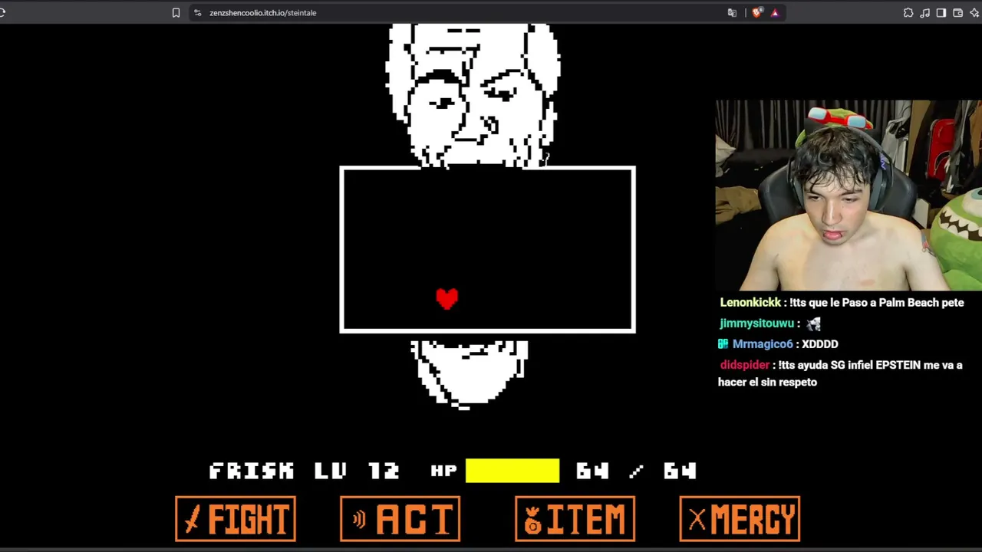Viewport: 982px width, 552px height.
Task: Click the username Mrmagico6 in chat
Action: [x=763, y=344]
